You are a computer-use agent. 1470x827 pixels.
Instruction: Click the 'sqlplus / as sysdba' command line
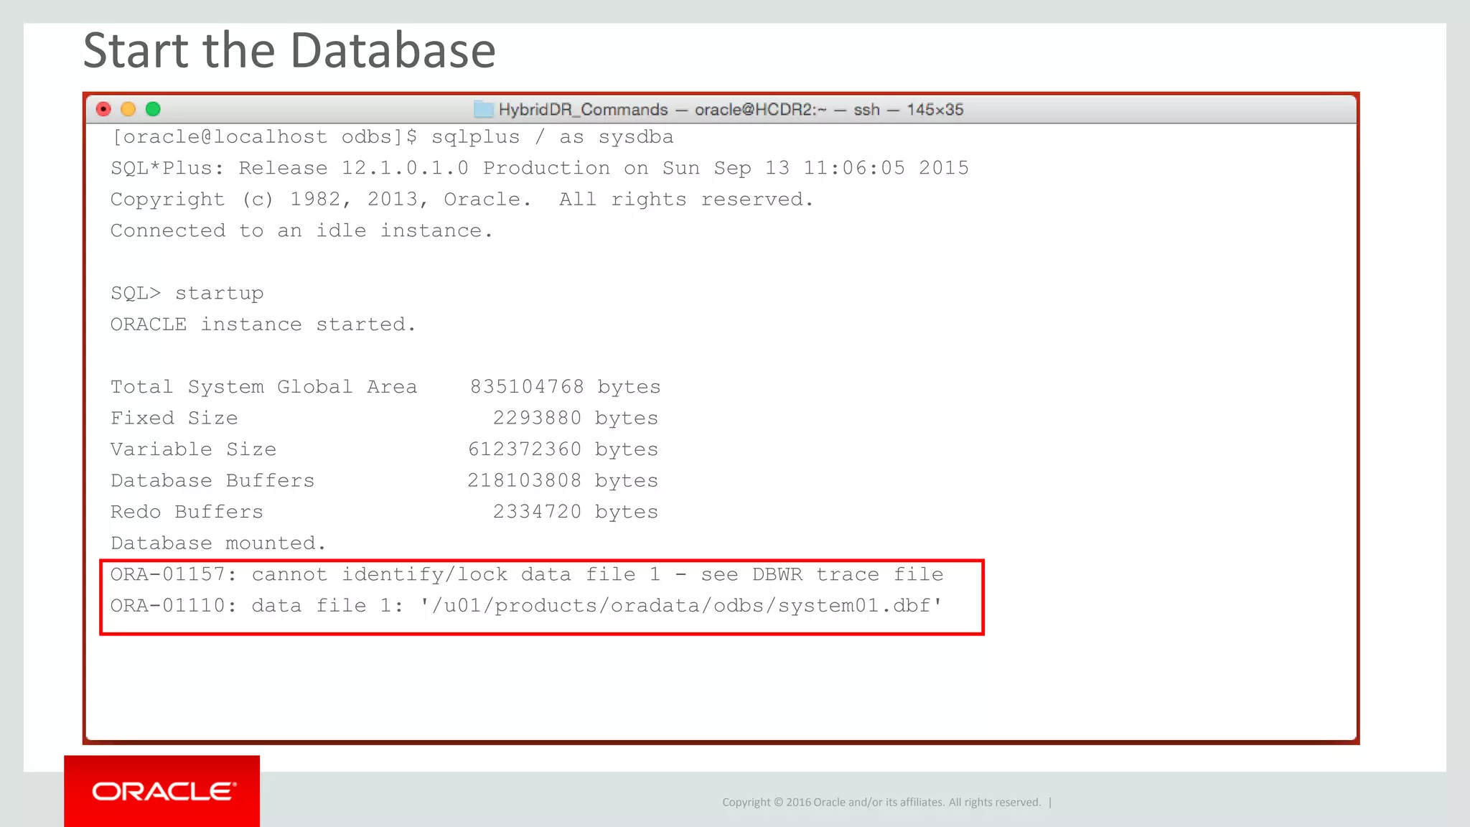click(x=393, y=137)
